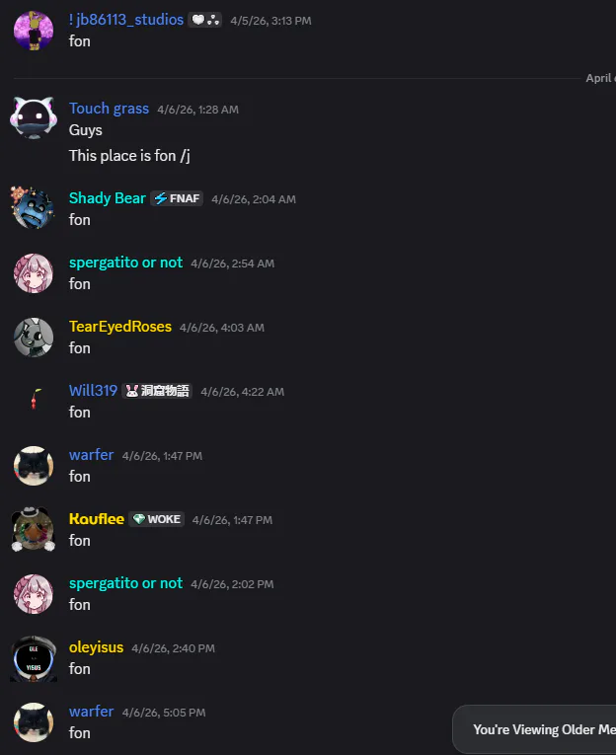Click the Touch grass user avatar
This screenshot has height=755, width=616.
pyautogui.click(x=34, y=118)
